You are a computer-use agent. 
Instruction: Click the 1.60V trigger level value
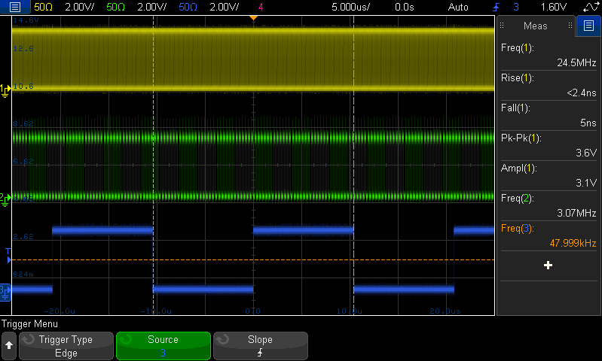(553, 7)
